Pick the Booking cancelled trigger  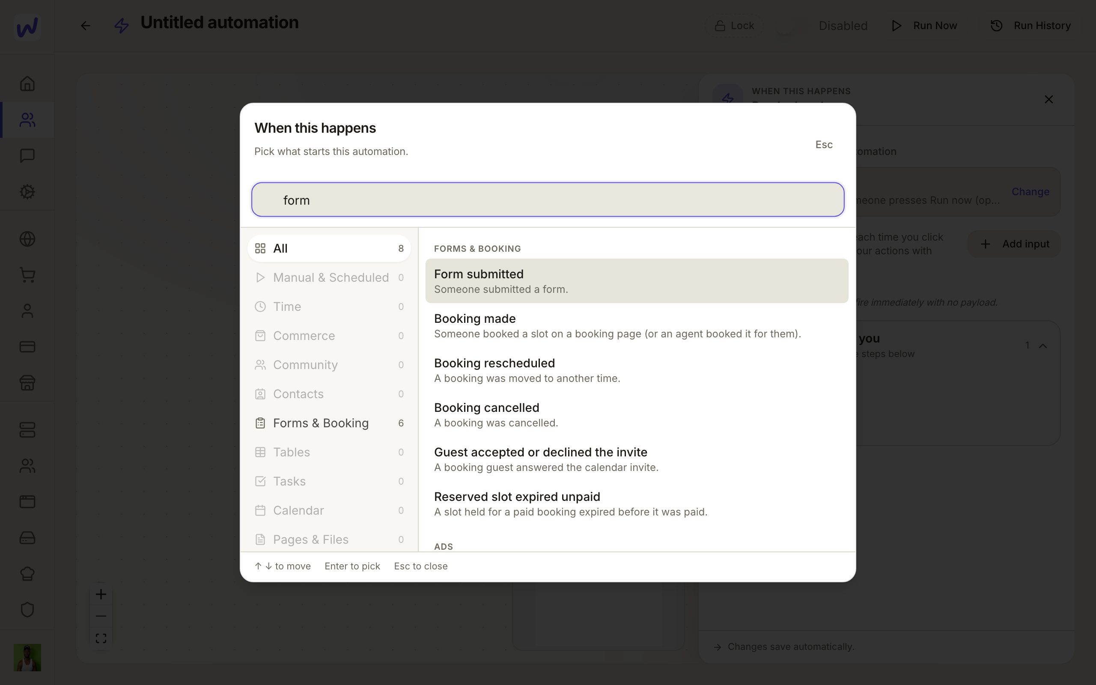(637, 414)
